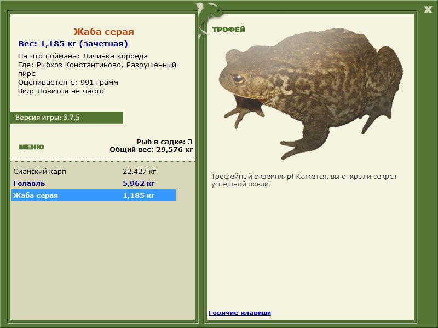Select Голавль in the keepnet list
This screenshot has height=328, width=438.
click(x=94, y=183)
